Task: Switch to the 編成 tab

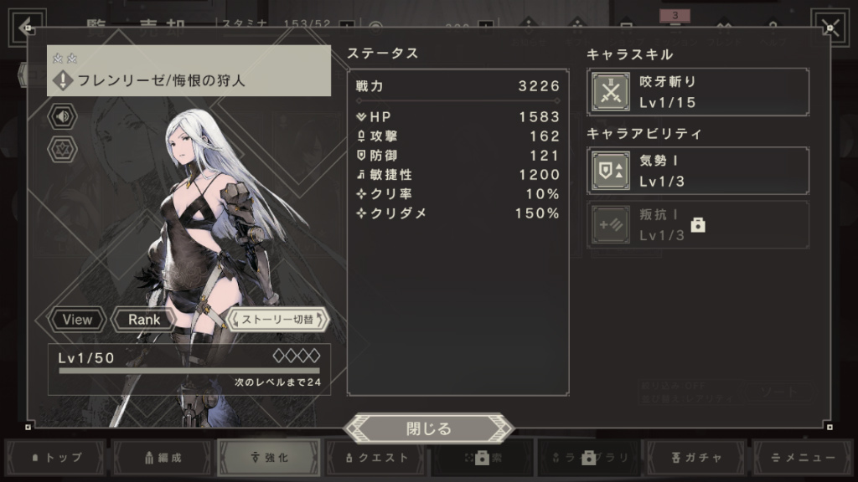Action: pyautogui.click(x=163, y=458)
